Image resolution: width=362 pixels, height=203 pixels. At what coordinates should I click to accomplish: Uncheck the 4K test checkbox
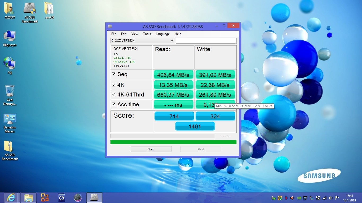tap(114, 85)
